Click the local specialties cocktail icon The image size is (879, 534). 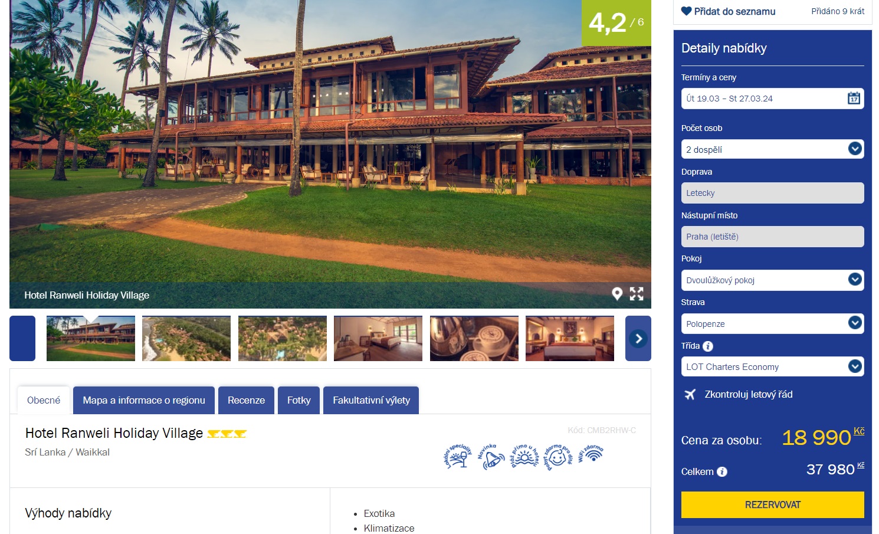458,457
